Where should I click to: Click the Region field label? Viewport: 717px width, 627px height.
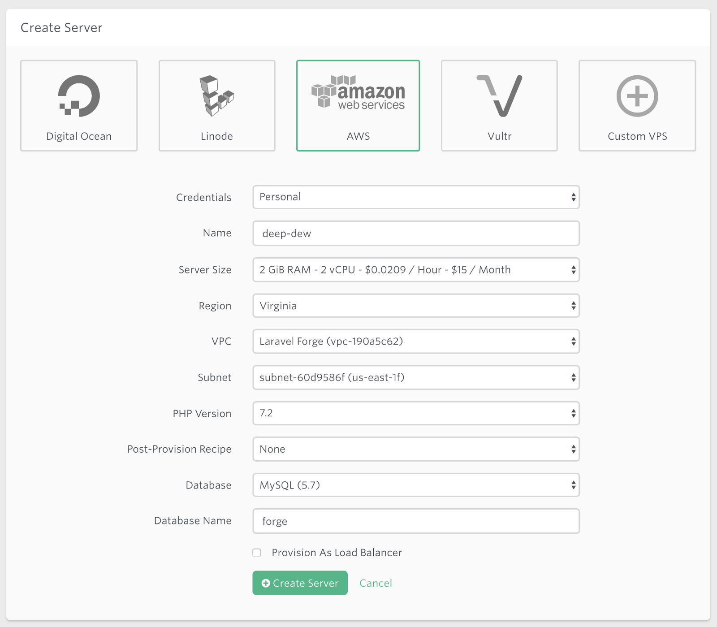tap(215, 306)
